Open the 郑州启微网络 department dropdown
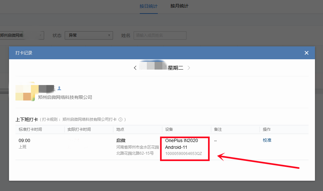The height and width of the screenshot is (191, 323). click(x=22, y=35)
